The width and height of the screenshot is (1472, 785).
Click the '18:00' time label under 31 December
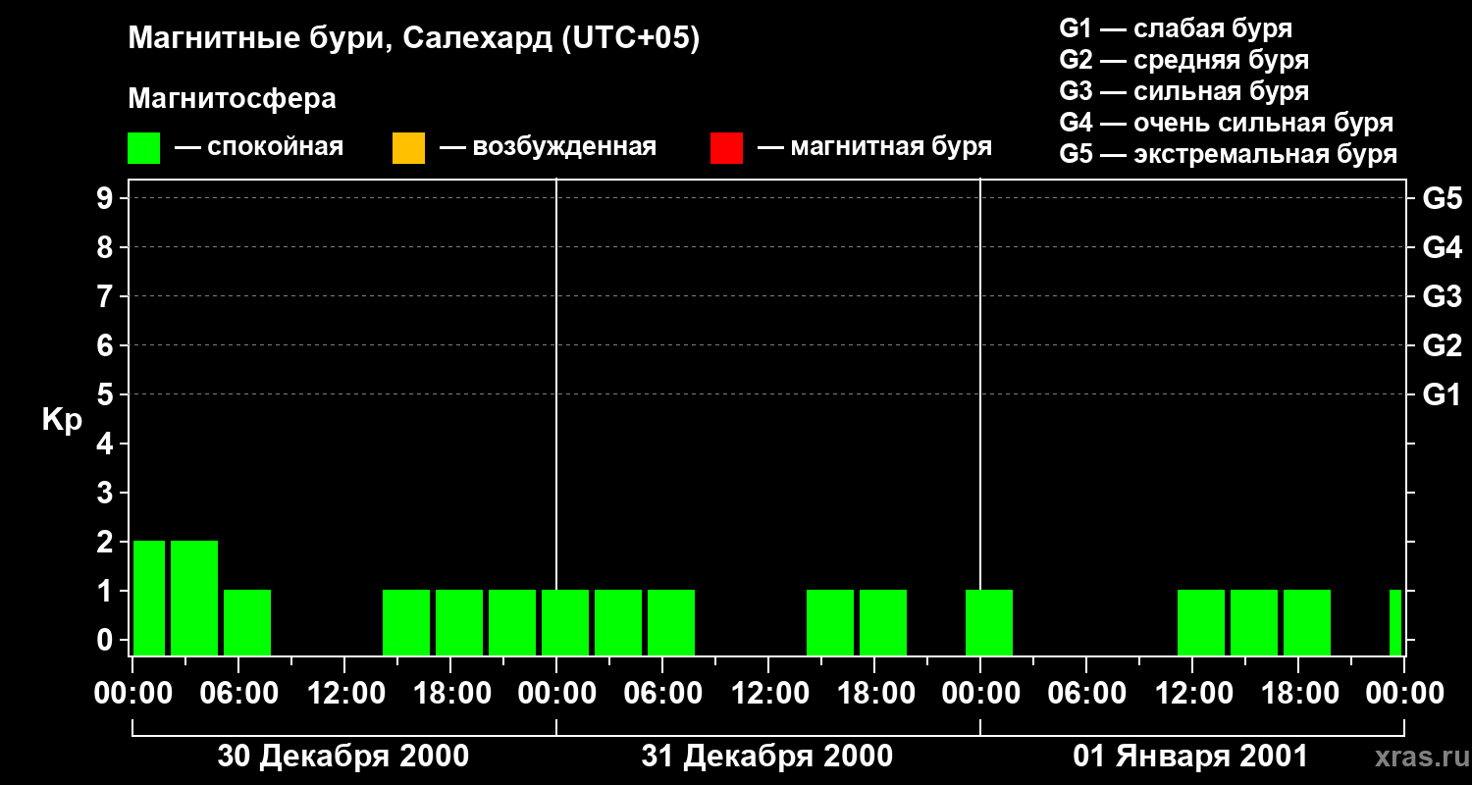tap(874, 694)
